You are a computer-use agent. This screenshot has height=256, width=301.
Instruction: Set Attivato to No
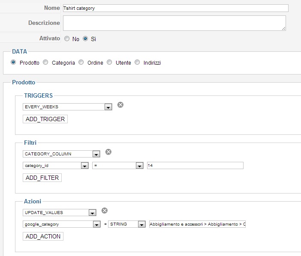tap(67, 39)
